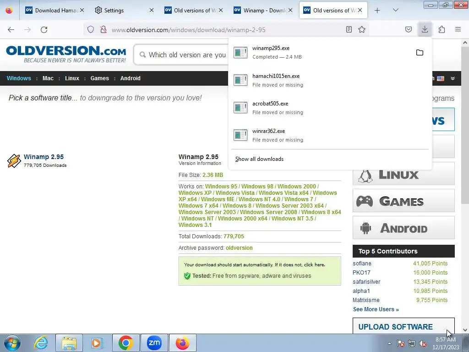Screen dimensions: 469x352
Task: Open the Action Center flag tray icon
Action: [401, 343]
